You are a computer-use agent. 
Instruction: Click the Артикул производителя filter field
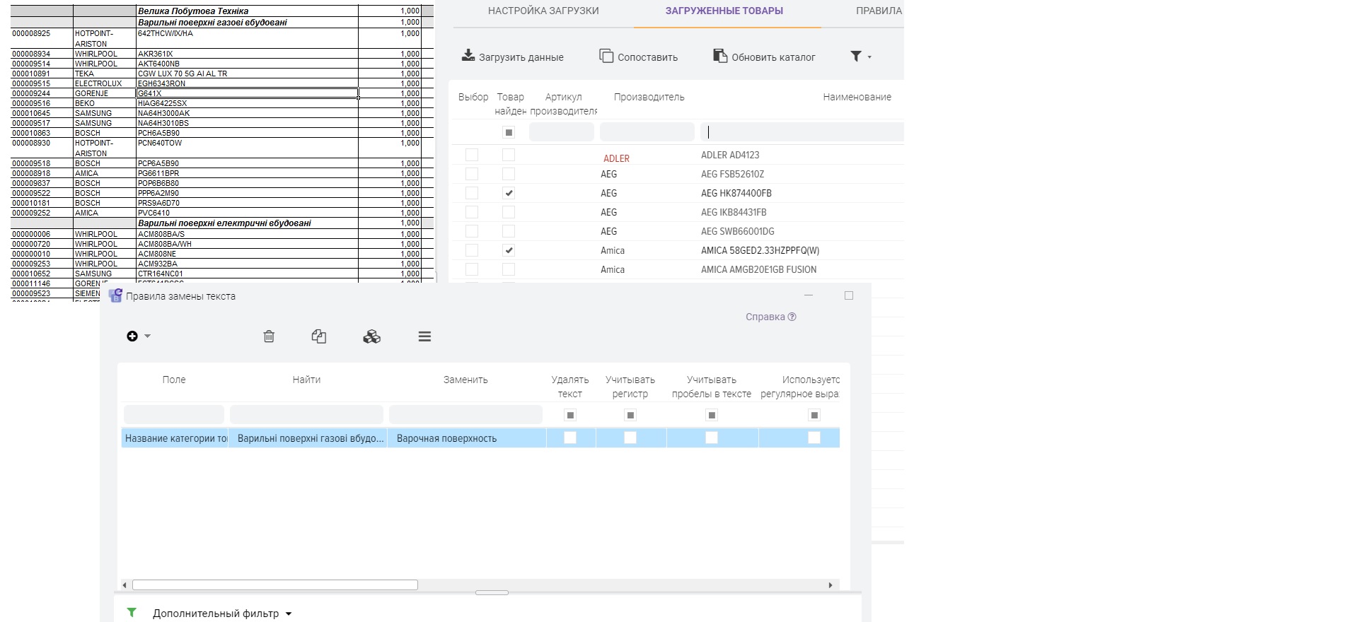coord(562,132)
